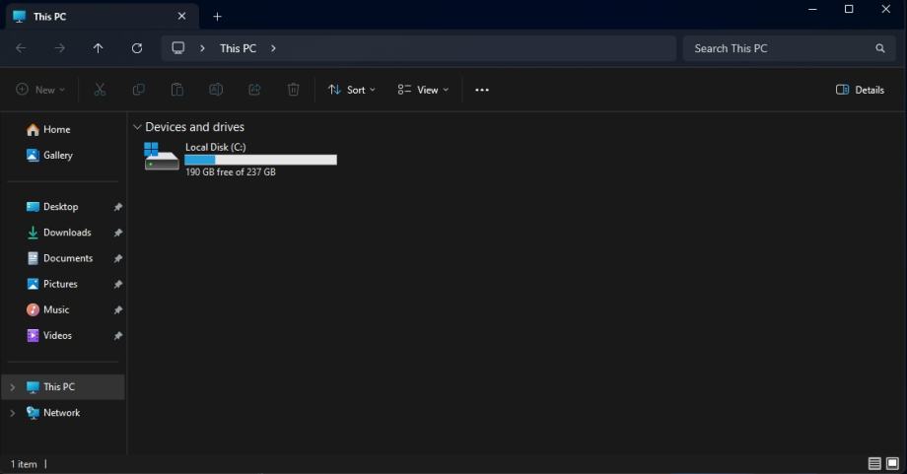This screenshot has height=474, width=907.
Task: Open a new tab with plus button
Action: coord(218,17)
